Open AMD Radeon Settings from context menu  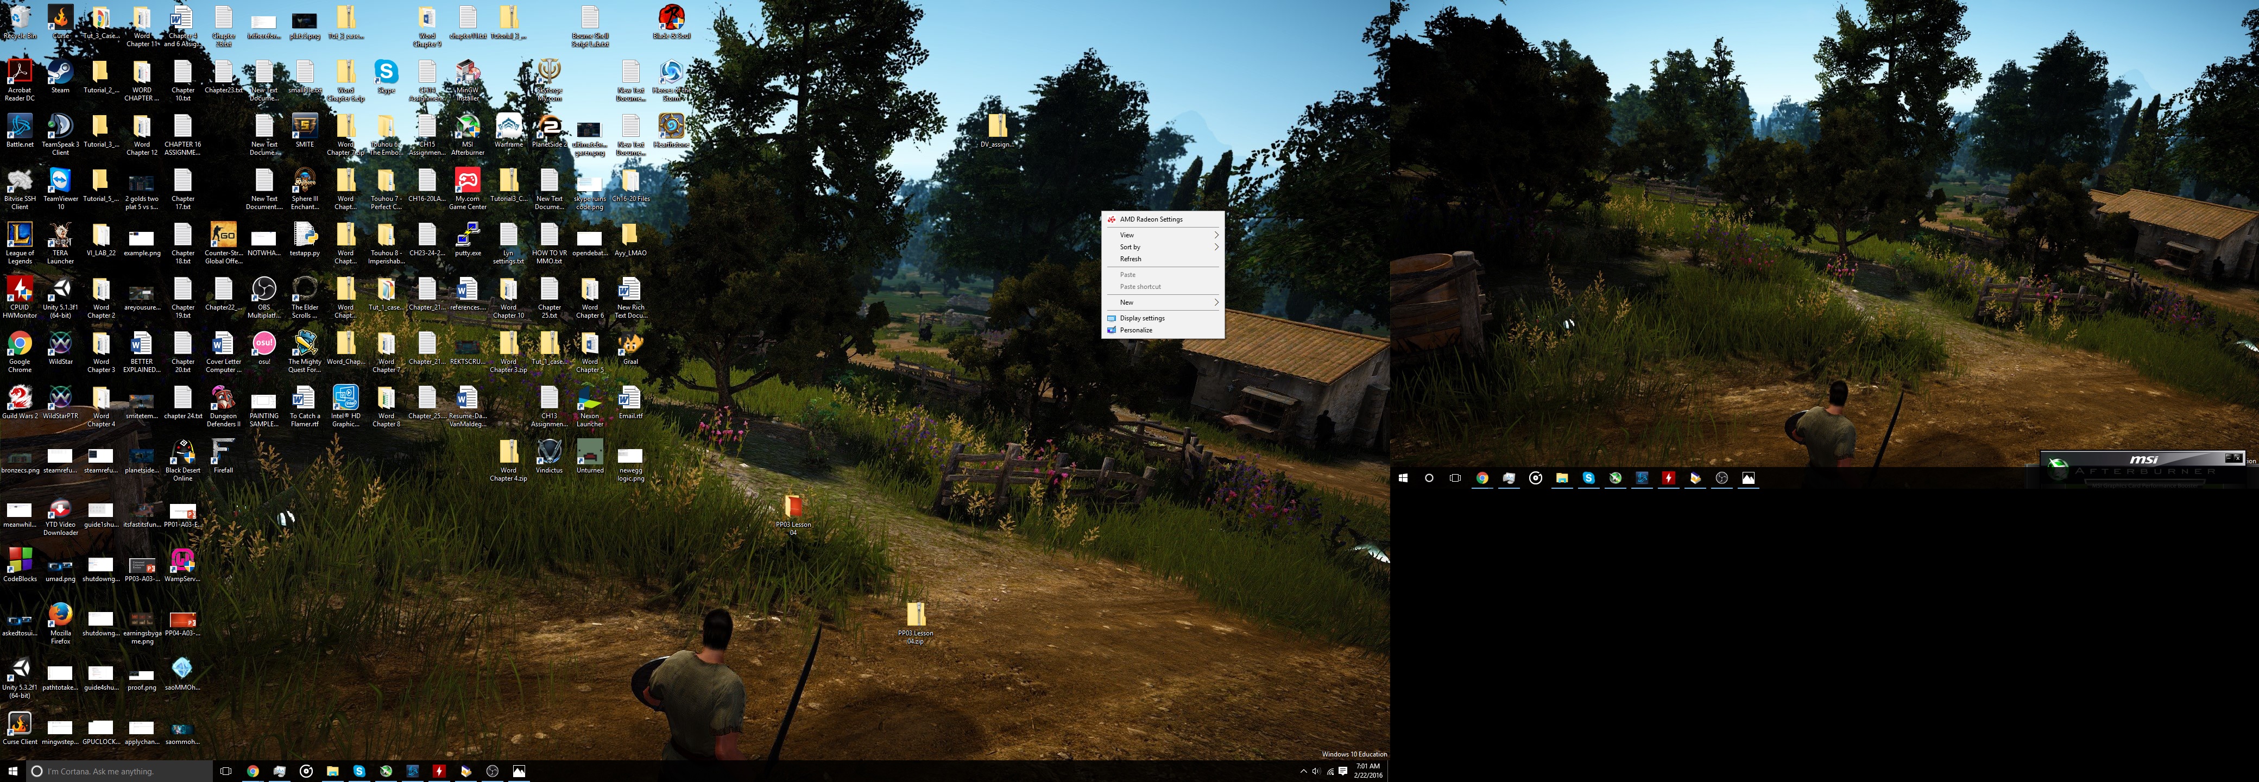1151,219
